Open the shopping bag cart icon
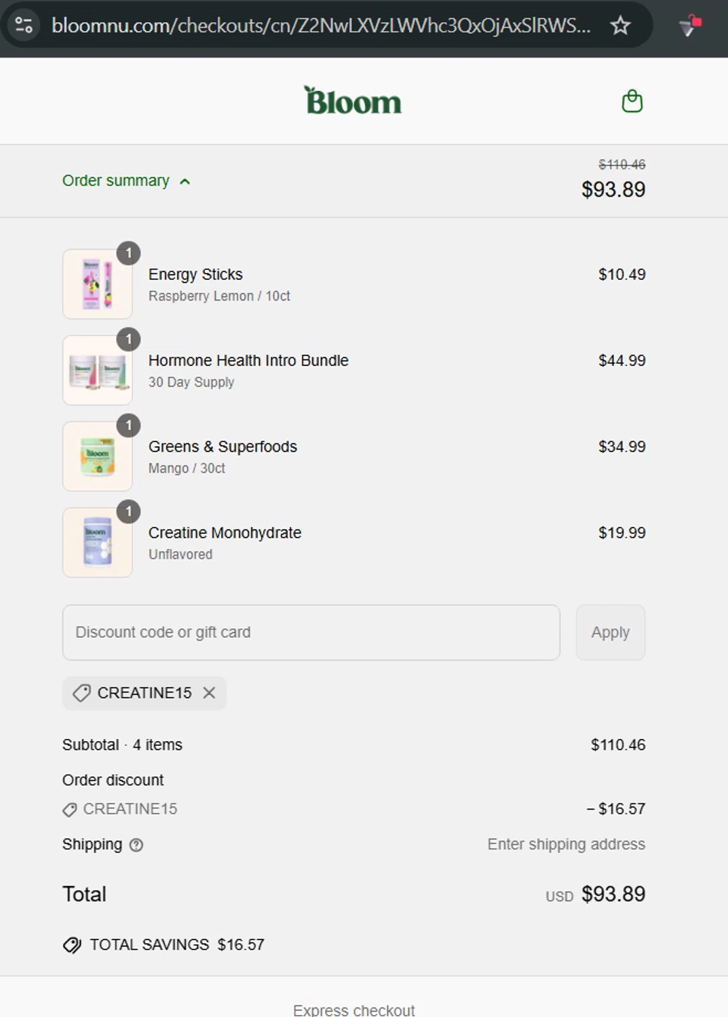Image resolution: width=728 pixels, height=1017 pixels. [x=632, y=101]
